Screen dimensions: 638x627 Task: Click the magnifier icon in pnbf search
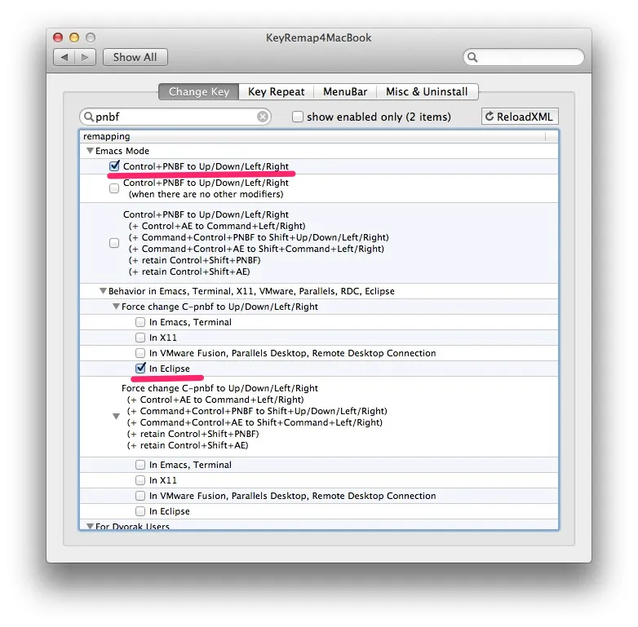click(88, 117)
